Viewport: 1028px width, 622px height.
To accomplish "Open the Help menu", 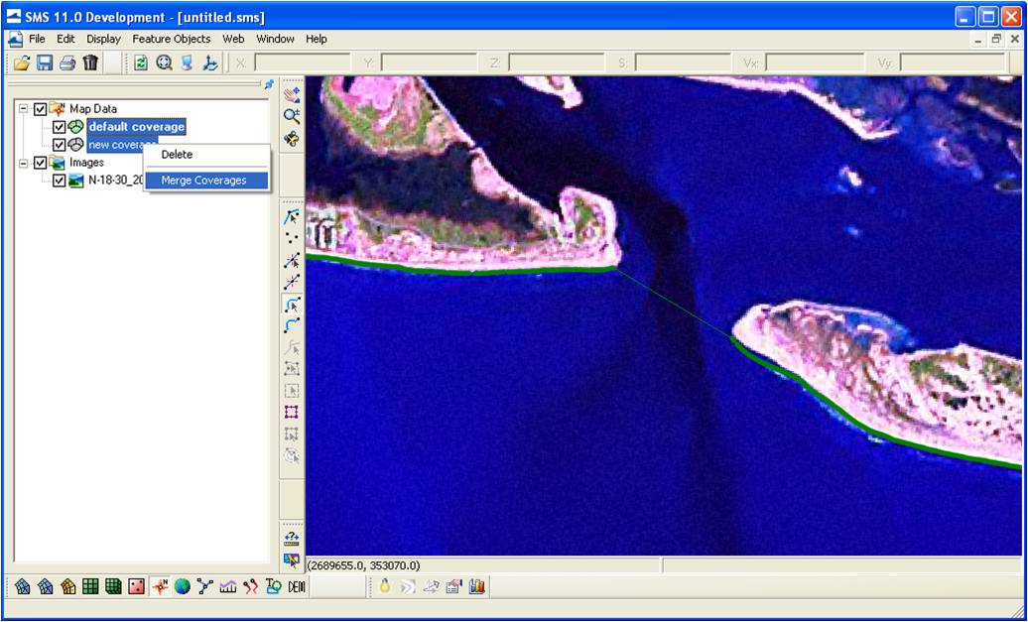I will click(x=316, y=39).
